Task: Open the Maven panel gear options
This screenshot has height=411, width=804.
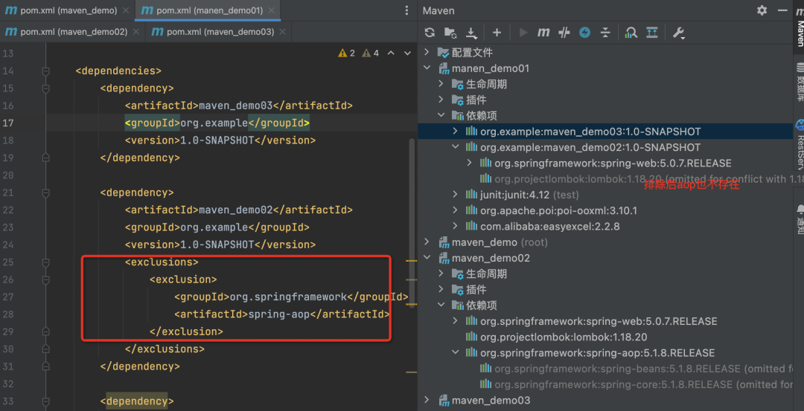Action: click(762, 10)
